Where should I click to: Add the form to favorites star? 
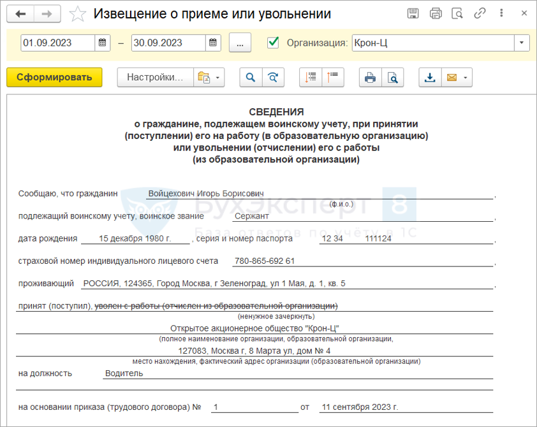pyautogui.click(x=77, y=13)
